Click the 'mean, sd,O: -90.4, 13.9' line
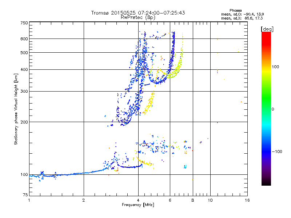 coord(242,14)
